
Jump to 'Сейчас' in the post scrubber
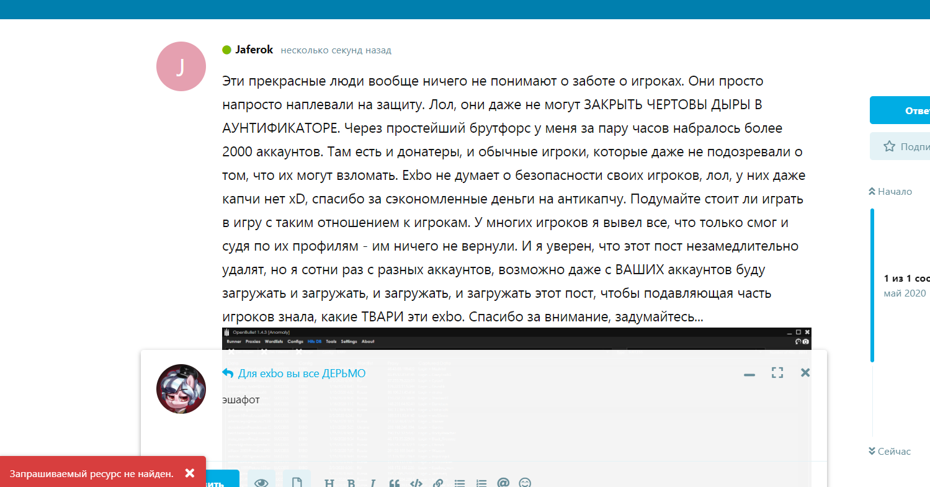pos(890,451)
